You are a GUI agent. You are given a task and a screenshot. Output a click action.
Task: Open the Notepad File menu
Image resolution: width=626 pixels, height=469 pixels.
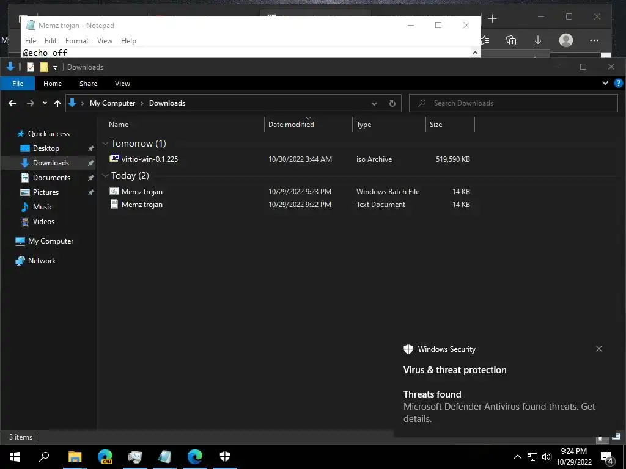[31, 41]
